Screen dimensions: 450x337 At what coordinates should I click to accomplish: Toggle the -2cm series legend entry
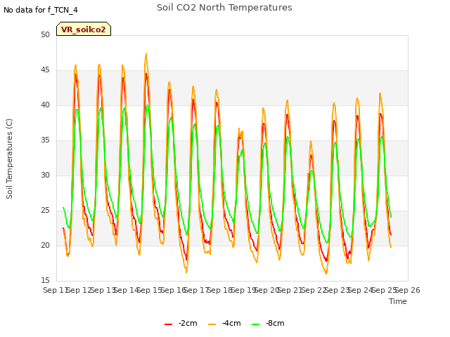point(181,323)
